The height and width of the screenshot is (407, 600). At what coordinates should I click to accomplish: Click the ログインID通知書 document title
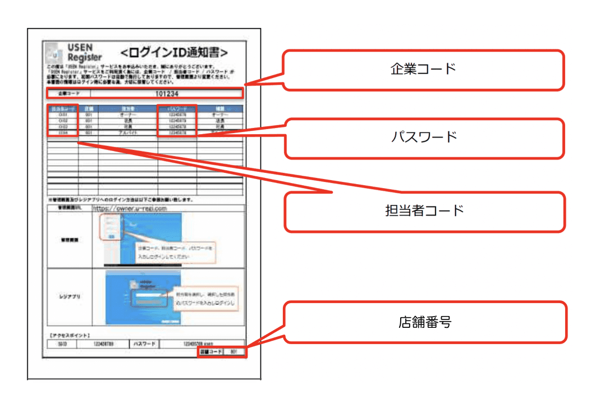tap(174, 52)
